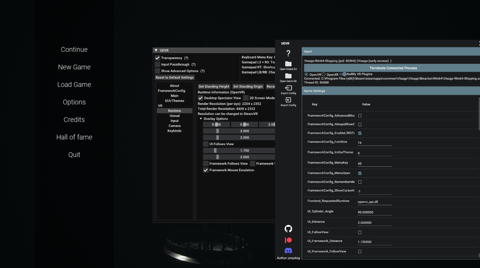Edit the FrameworkConfig_MenuKey value 45
This screenshot has width=480, height=268.
[374, 163]
